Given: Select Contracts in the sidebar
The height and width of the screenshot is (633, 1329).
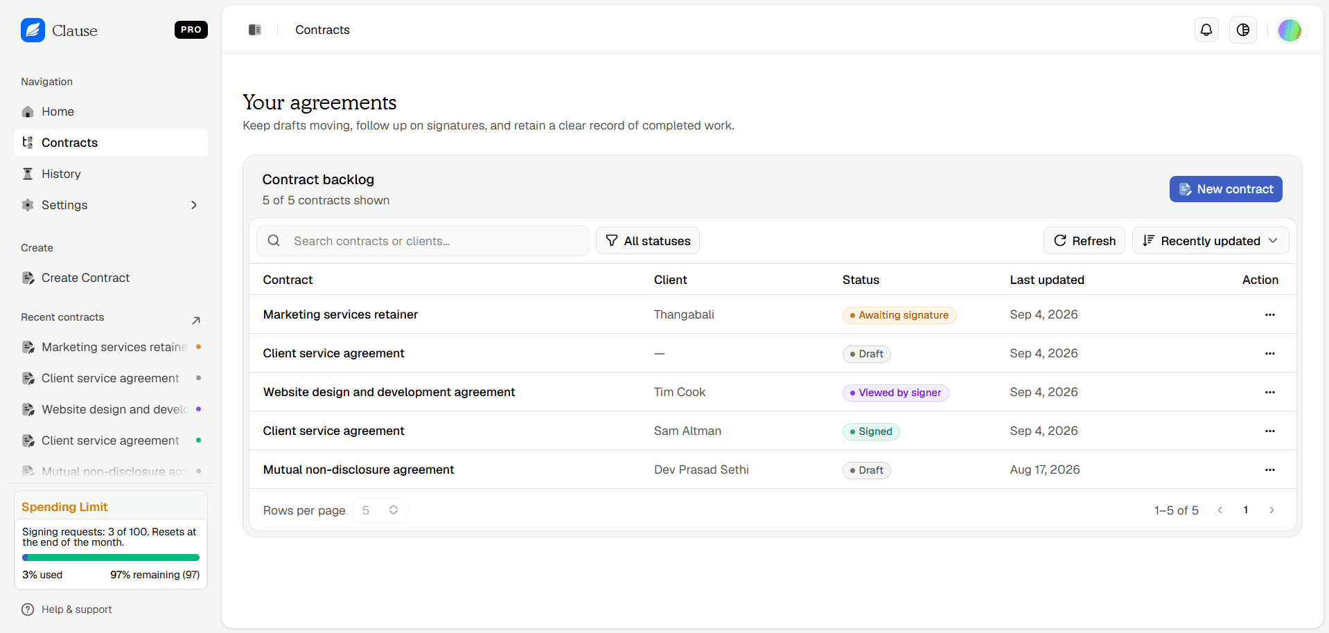Looking at the screenshot, I should click(x=111, y=143).
